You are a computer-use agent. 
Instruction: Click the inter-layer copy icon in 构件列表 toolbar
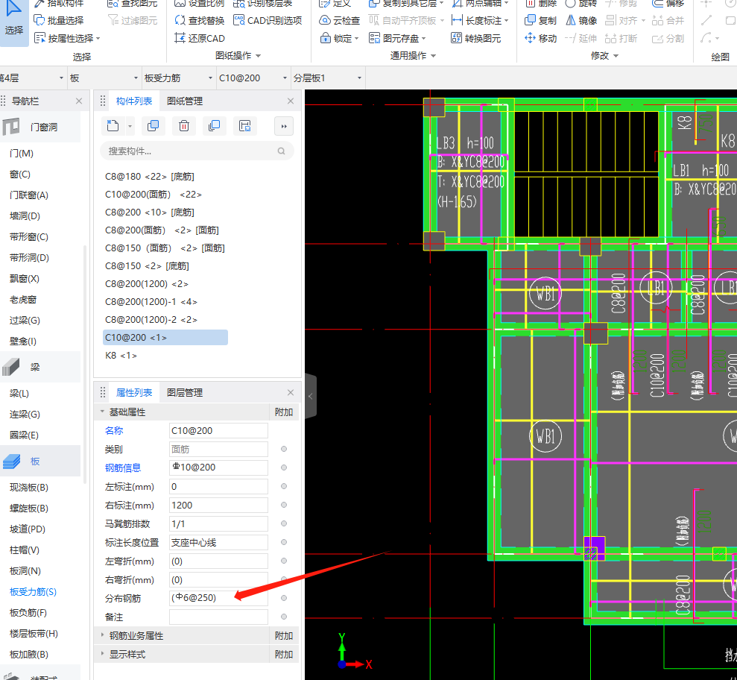215,125
